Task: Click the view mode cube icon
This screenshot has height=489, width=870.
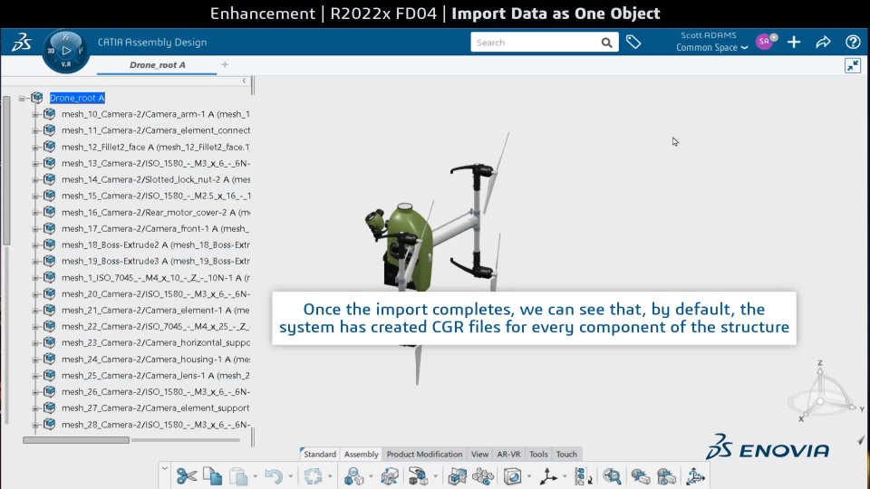Action: click(x=512, y=476)
